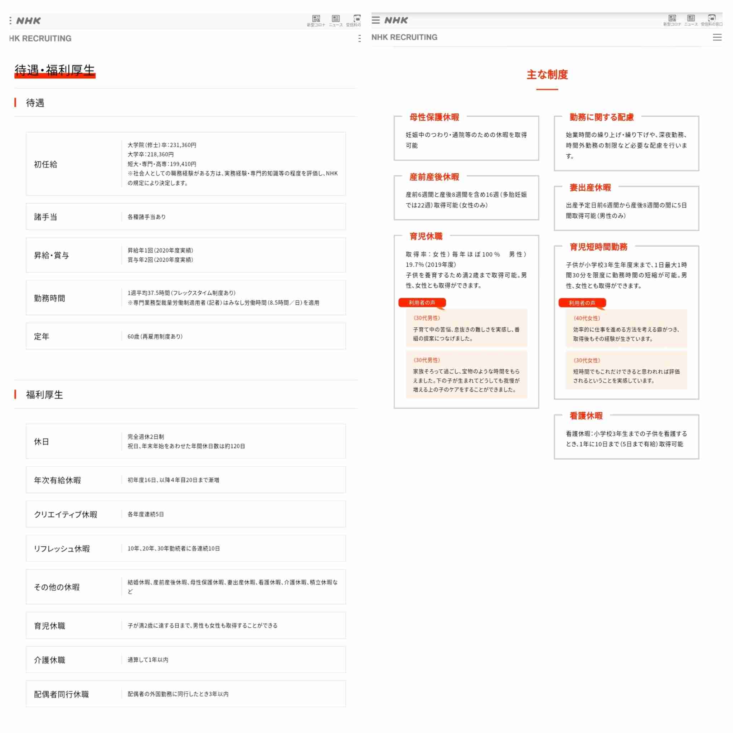The width and height of the screenshot is (733, 733).
Task: Open 新型コロナ icon on the 待遇・福利厚生 page
Action: [316, 20]
